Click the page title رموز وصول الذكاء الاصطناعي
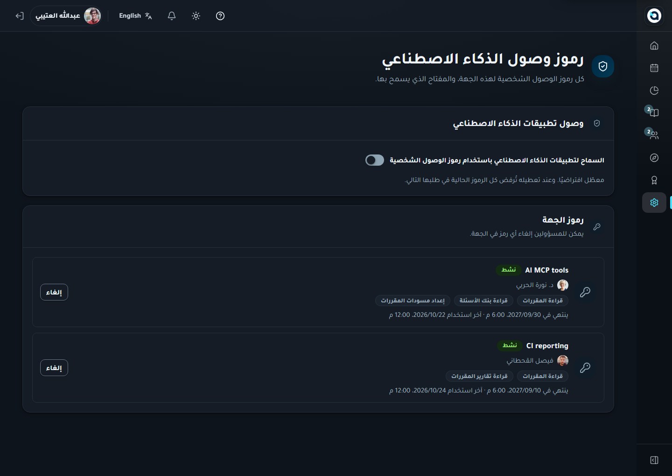Image resolution: width=672 pixels, height=476 pixels. click(483, 60)
